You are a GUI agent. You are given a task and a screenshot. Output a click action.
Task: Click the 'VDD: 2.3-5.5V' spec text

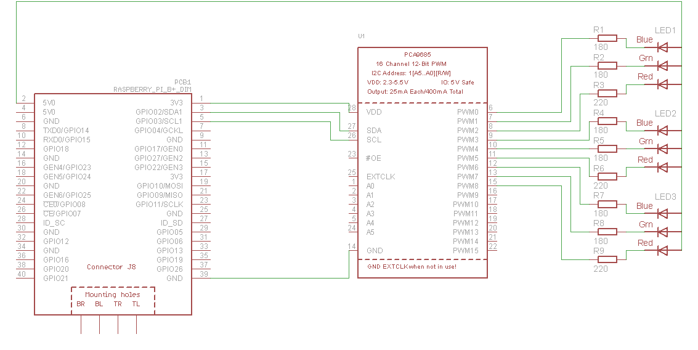(x=388, y=83)
